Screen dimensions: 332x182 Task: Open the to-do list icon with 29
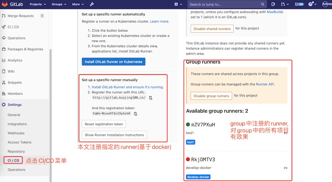point(299,4)
